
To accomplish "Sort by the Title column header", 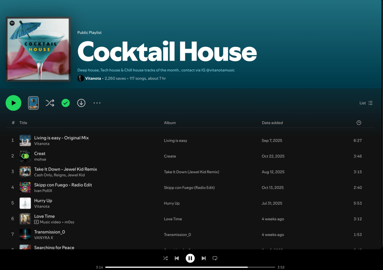I will pyautogui.click(x=23, y=123).
